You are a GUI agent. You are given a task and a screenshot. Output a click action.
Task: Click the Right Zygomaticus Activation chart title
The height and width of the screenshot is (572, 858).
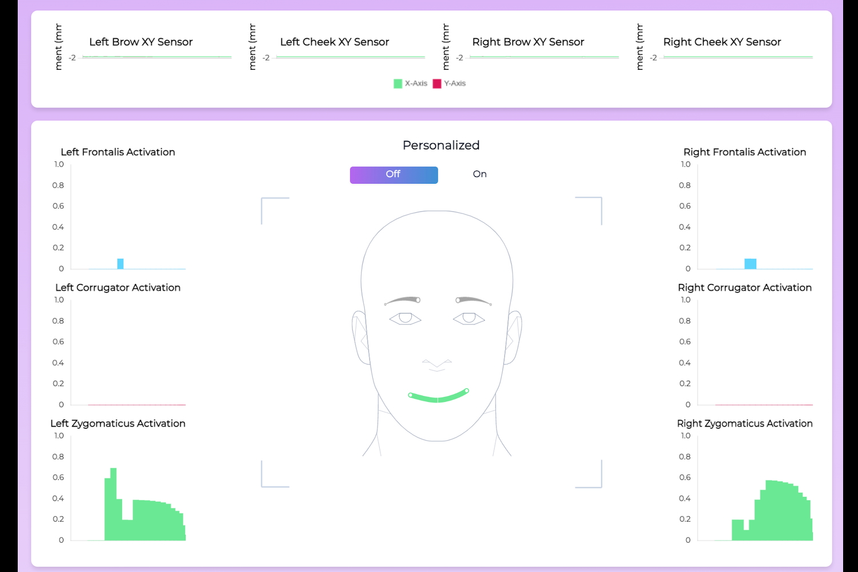744,423
